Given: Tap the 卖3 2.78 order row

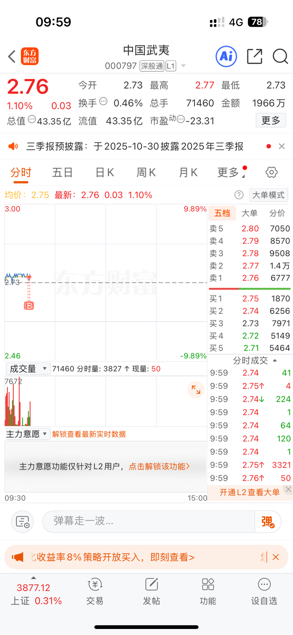Looking at the screenshot, I should click(250, 253).
